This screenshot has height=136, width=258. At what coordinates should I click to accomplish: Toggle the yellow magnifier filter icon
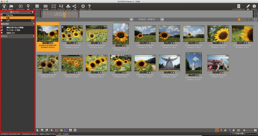click(225, 130)
